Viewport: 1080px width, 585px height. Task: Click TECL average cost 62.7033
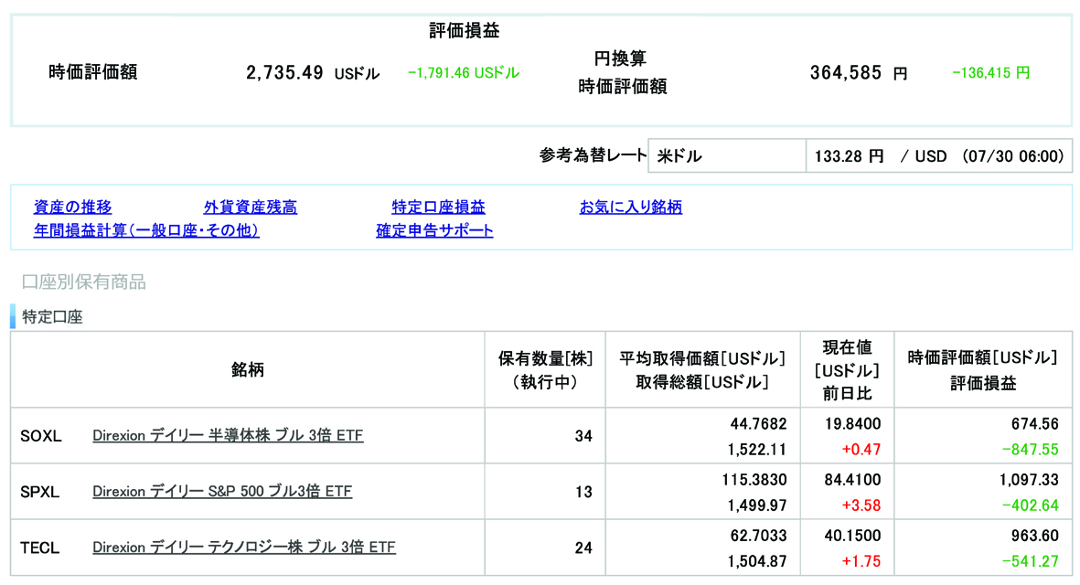click(x=758, y=536)
